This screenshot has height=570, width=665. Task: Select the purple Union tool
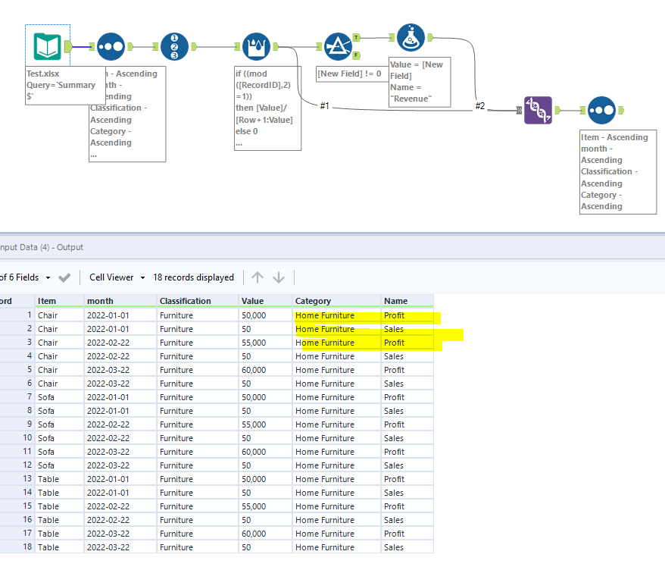pyautogui.click(x=539, y=110)
